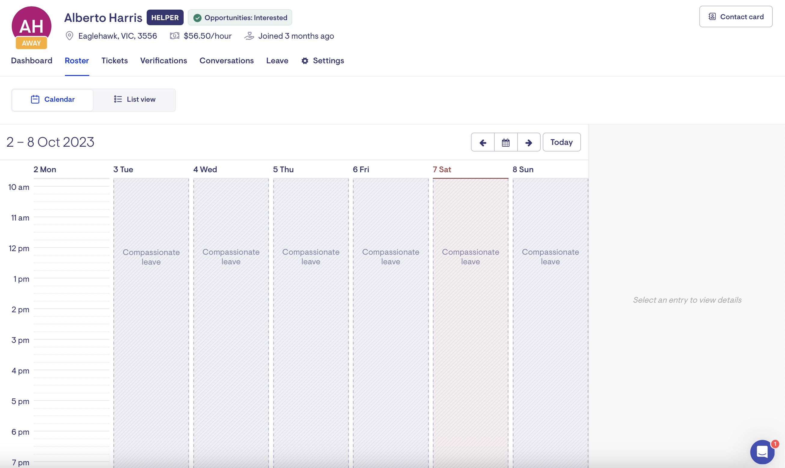The height and width of the screenshot is (468, 785).
Task: Go to next week with right arrow
Action: click(529, 142)
